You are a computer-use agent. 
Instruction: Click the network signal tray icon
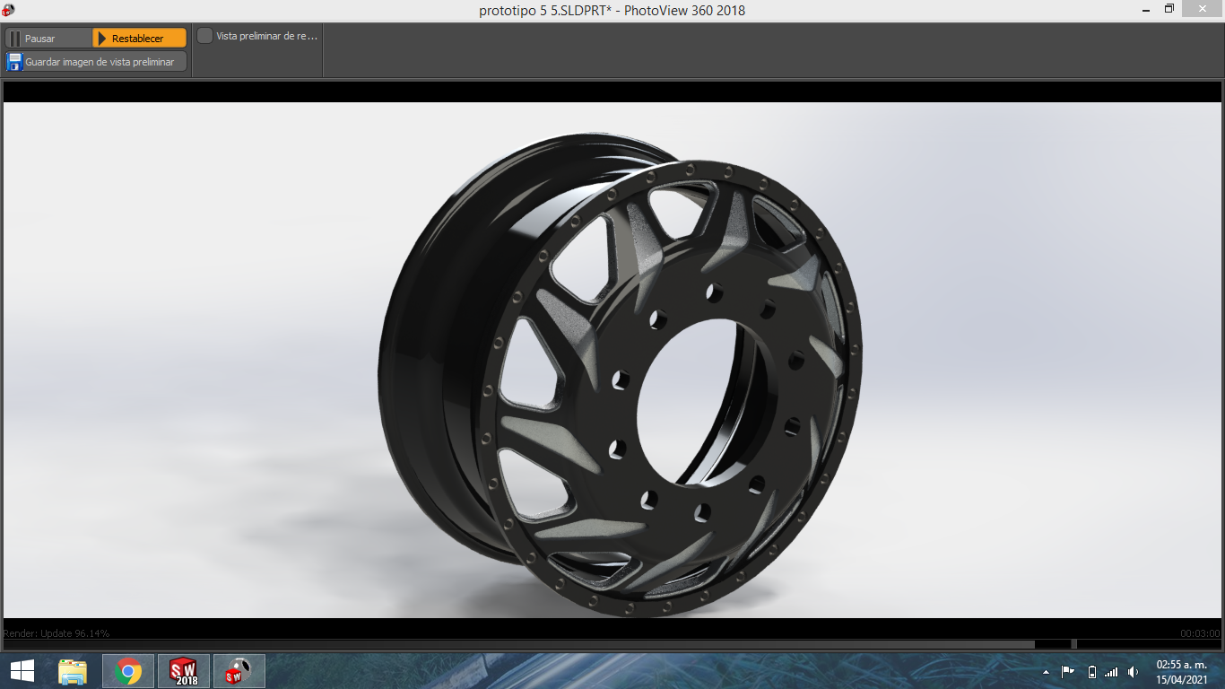click(x=1112, y=671)
